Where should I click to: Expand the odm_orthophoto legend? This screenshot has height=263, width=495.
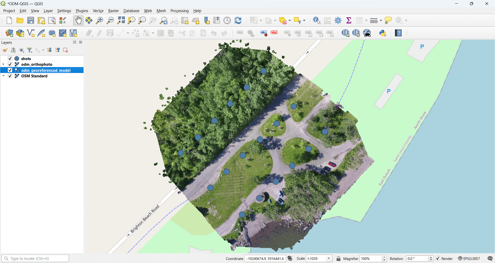coord(3,64)
